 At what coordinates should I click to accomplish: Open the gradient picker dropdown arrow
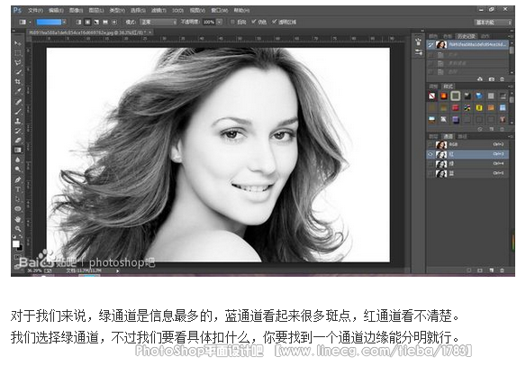[64, 23]
